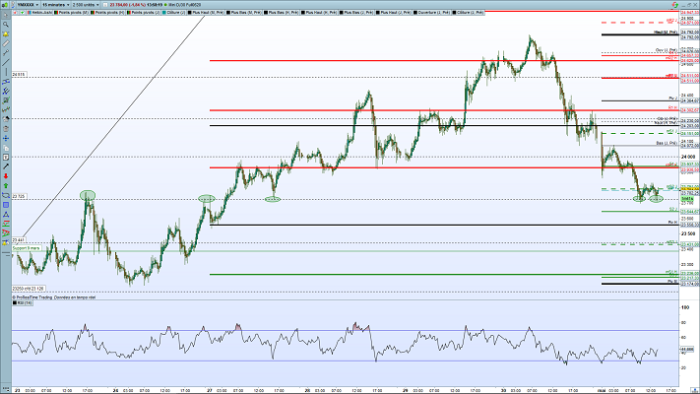Toggle the green checkmark button beside the indicator tabs

[23, 13]
